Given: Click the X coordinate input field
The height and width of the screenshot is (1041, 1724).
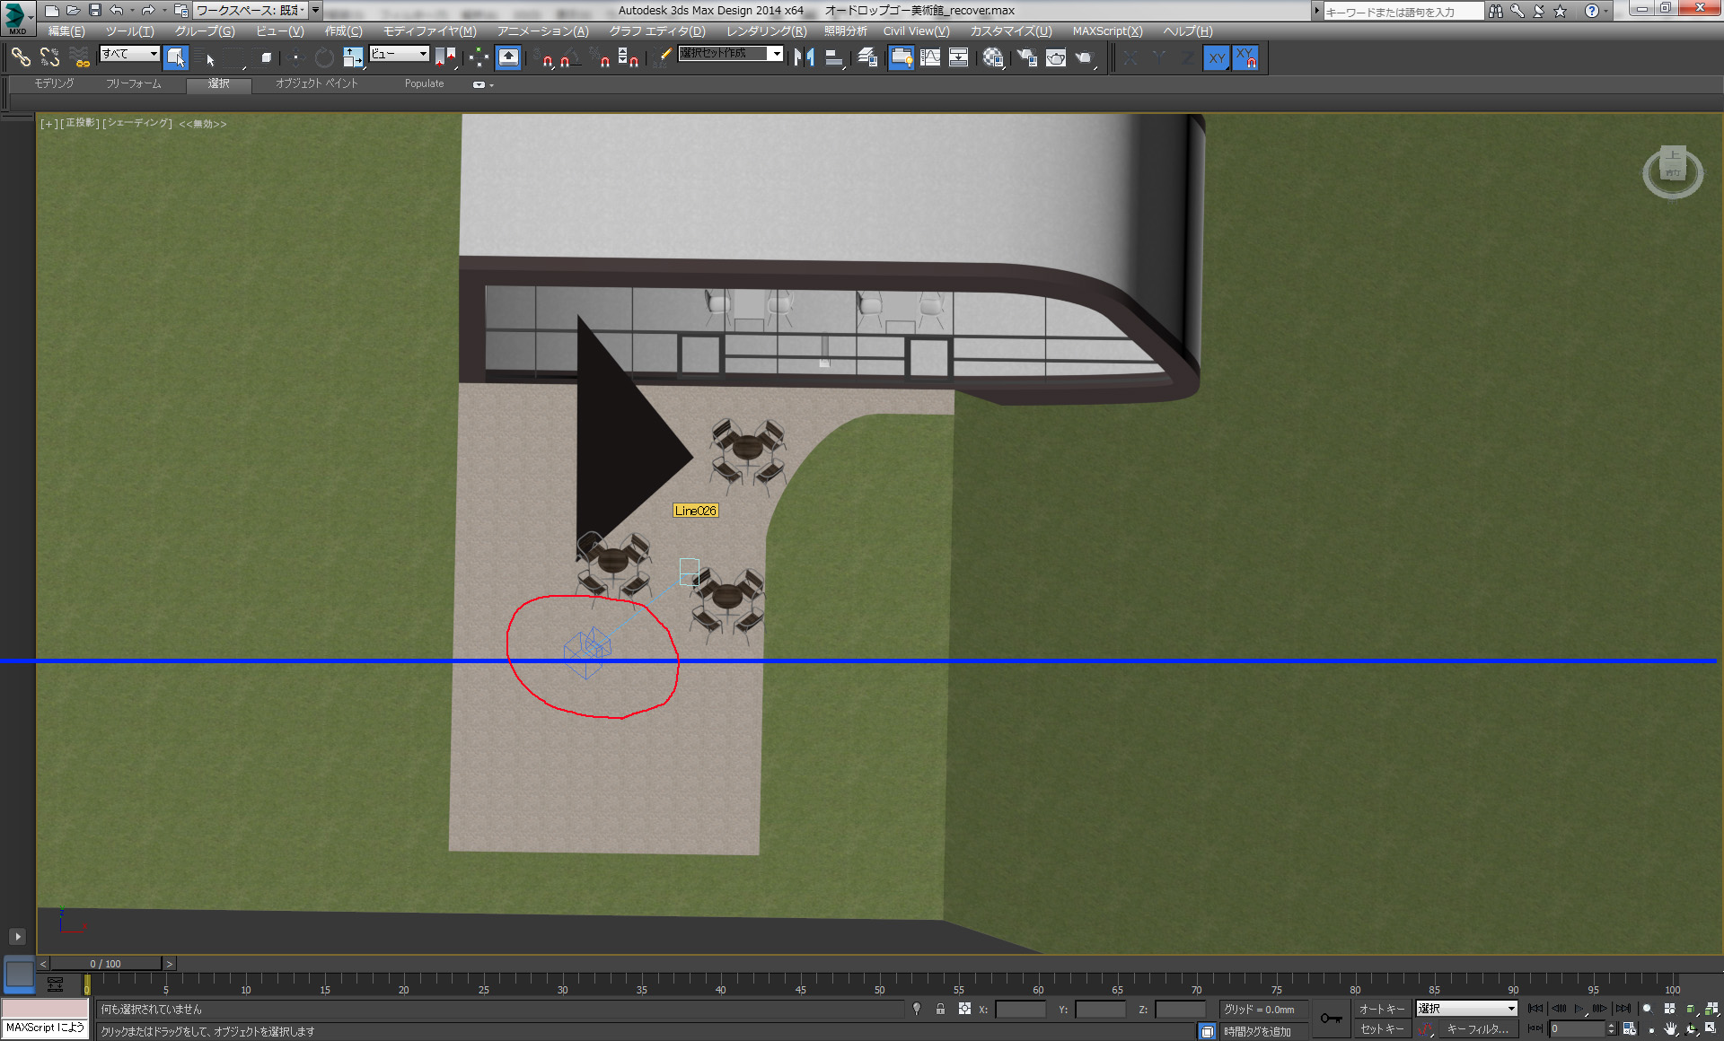Looking at the screenshot, I should point(1020,1010).
